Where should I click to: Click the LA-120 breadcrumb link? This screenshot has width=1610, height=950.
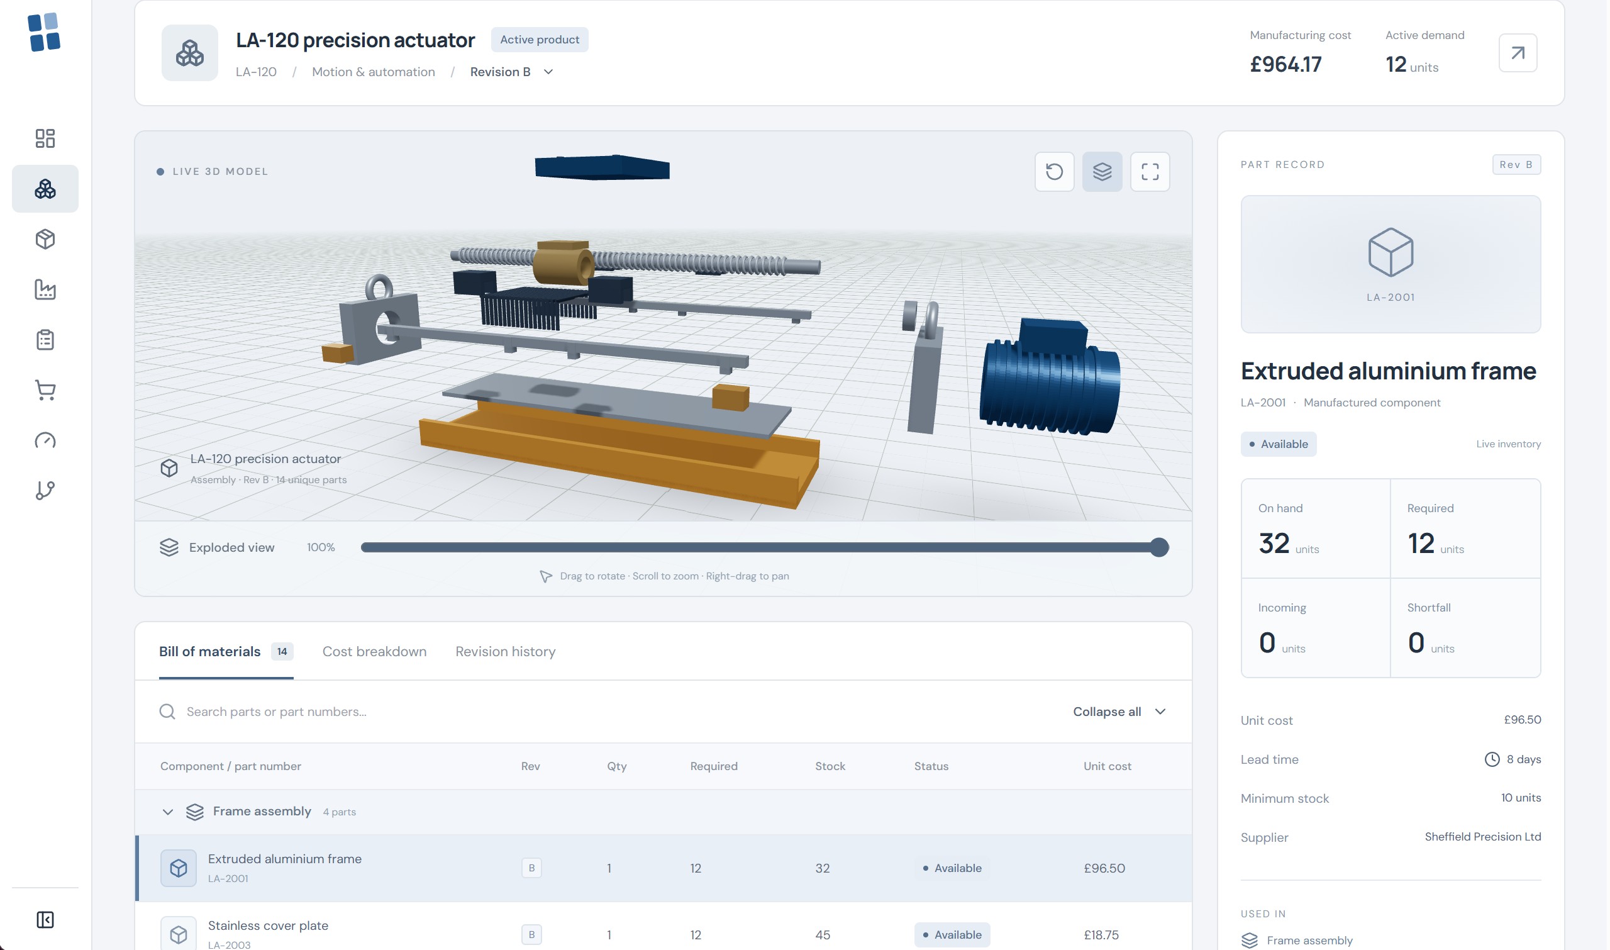click(x=256, y=72)
